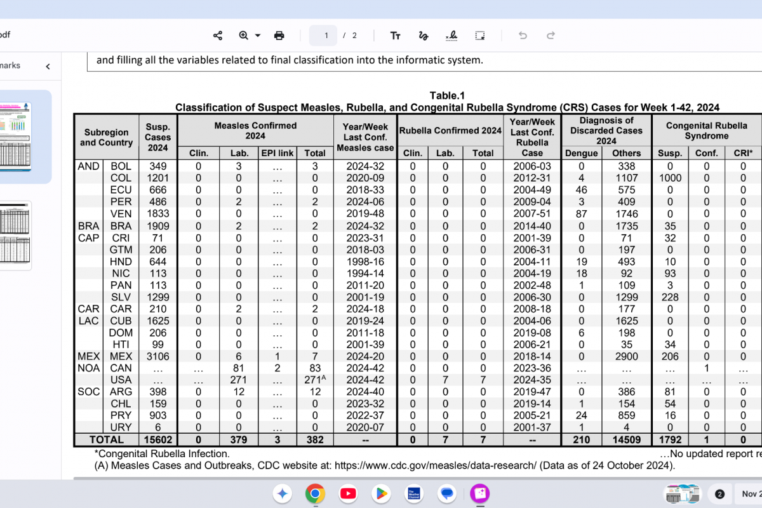Collapse the thumbnails sidebar with the chevron

[x=48, y=66]
